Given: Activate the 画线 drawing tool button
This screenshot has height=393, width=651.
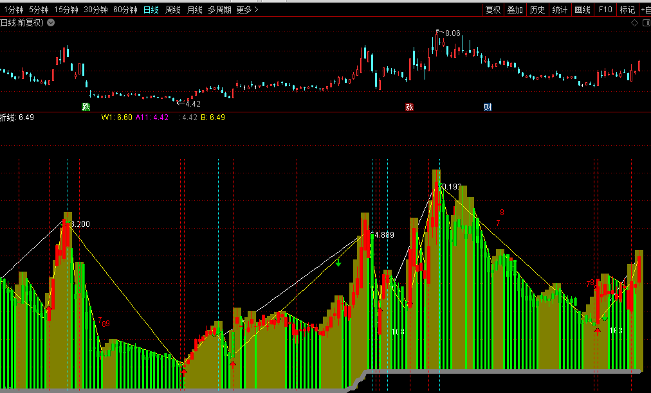Looking at the screenshot, I should [x=582, y=10].
